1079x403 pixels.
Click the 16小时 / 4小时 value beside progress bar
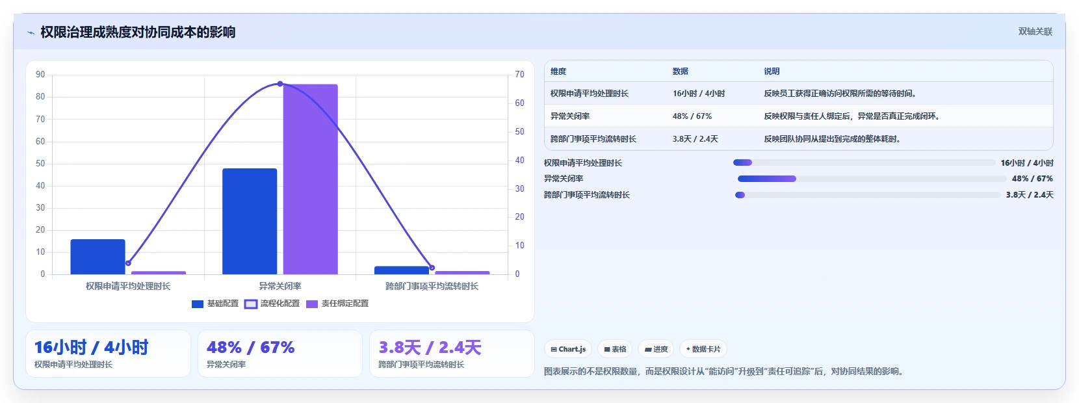[1027, 163]
